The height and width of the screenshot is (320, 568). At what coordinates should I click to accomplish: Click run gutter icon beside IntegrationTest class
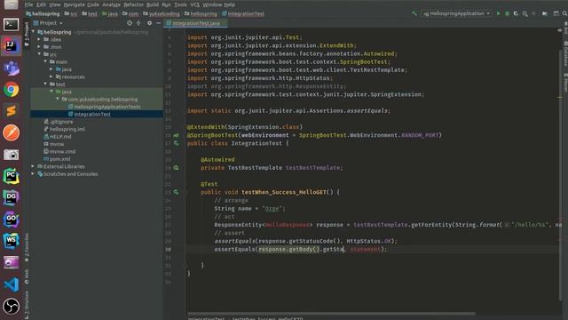click(x=176, y=143)
